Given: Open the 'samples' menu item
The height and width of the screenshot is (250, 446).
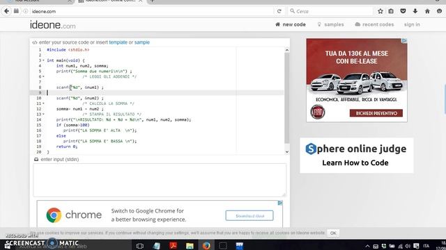Looking at the screenshot, I should click(330, 25).
